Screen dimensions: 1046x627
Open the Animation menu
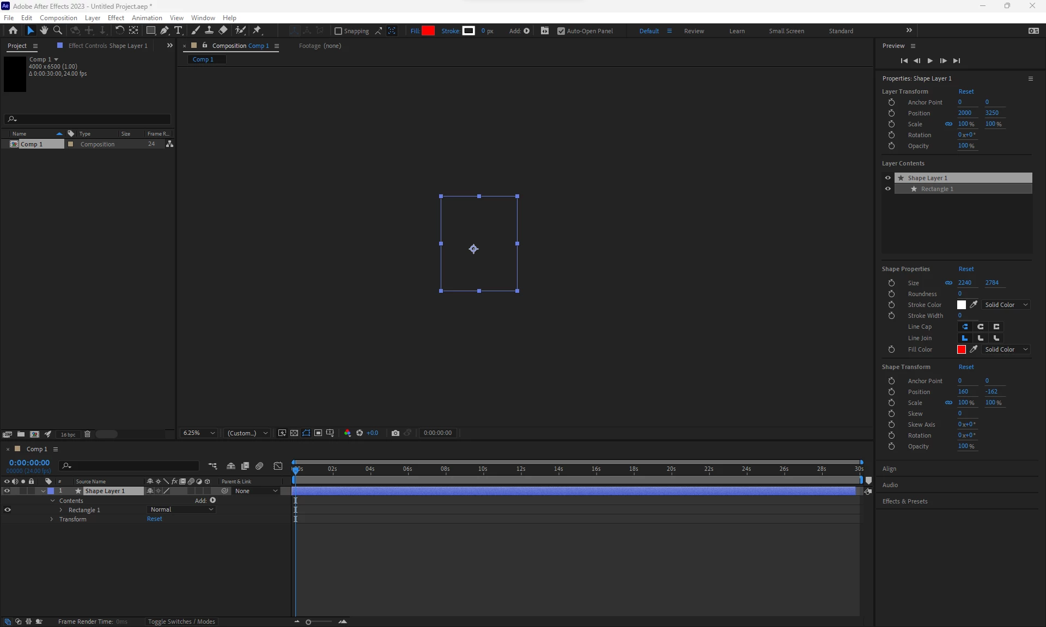(147, 18)
